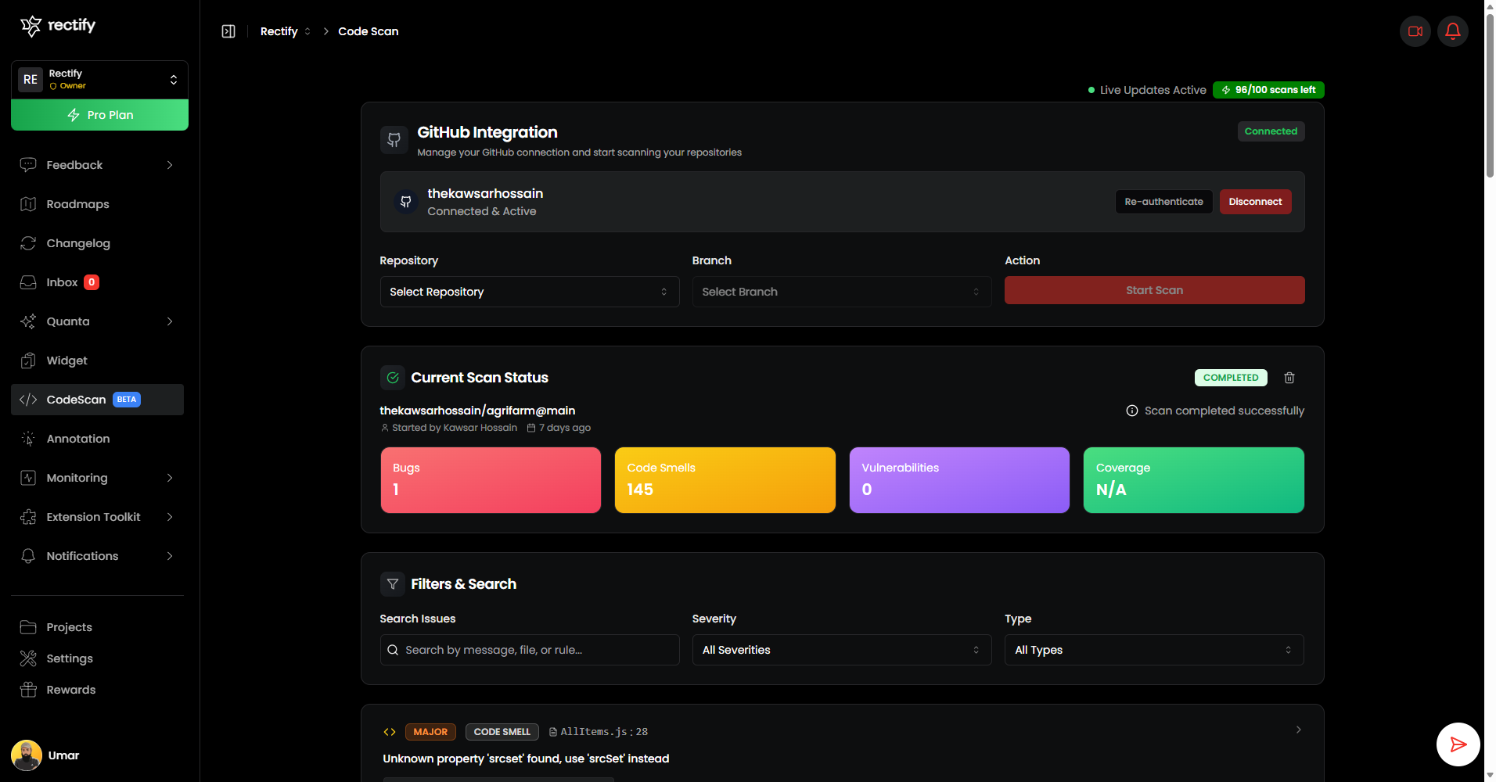Toggle the sidebar panel icon
1496x782 pixels.
(x=228, y=31)
